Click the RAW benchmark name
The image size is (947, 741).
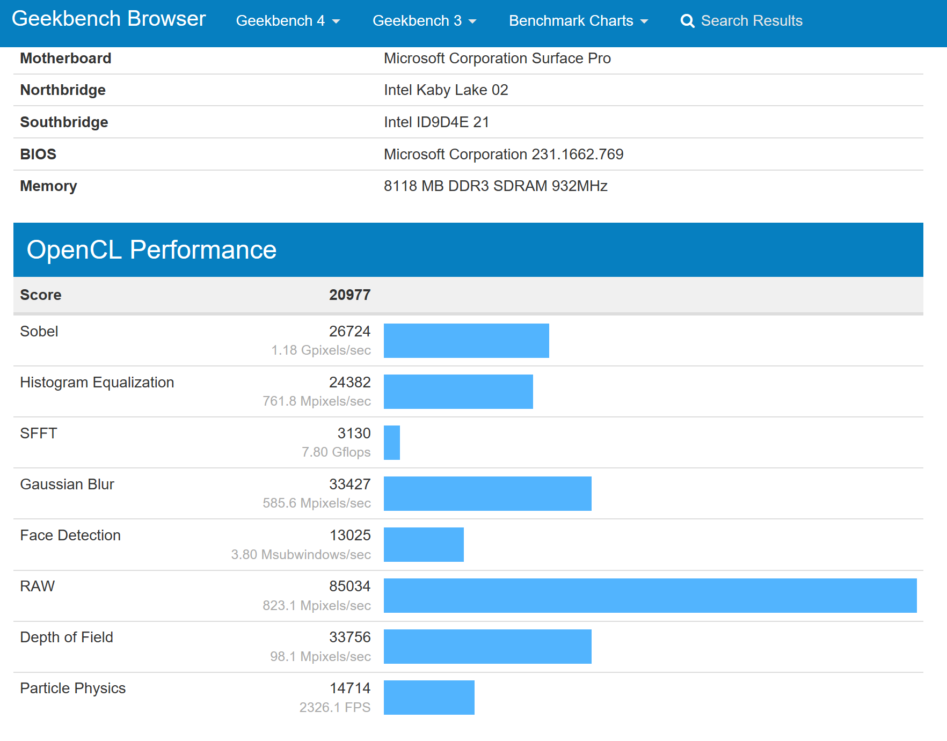(38, 586)
